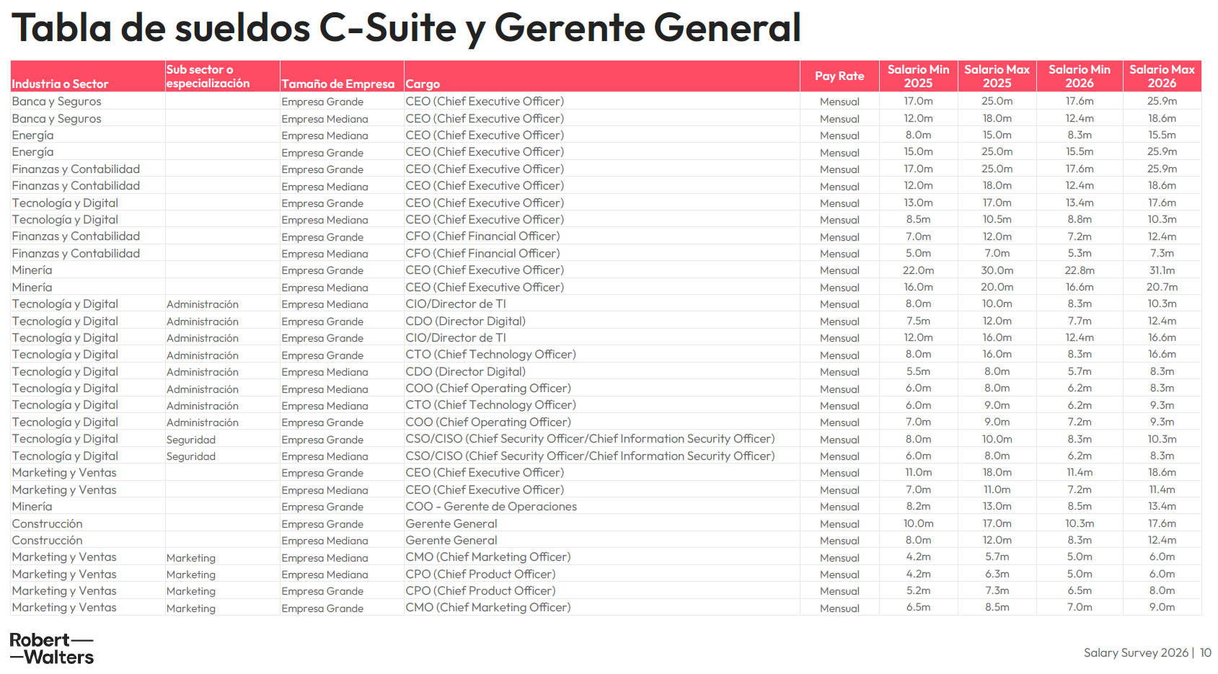Click the page number 10 in footer
Viewport: 1218px width, 674px height.
1205,652
